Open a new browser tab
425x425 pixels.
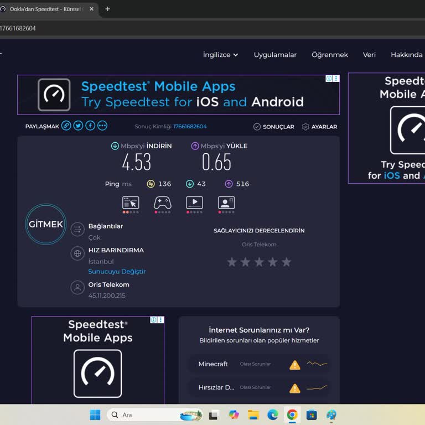107,9
